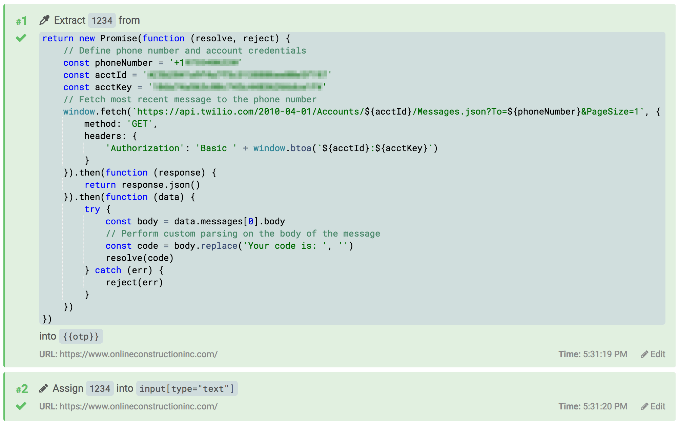679x425 pixels.
Task: Click the #1 step number marker
Action: (21, 20)
